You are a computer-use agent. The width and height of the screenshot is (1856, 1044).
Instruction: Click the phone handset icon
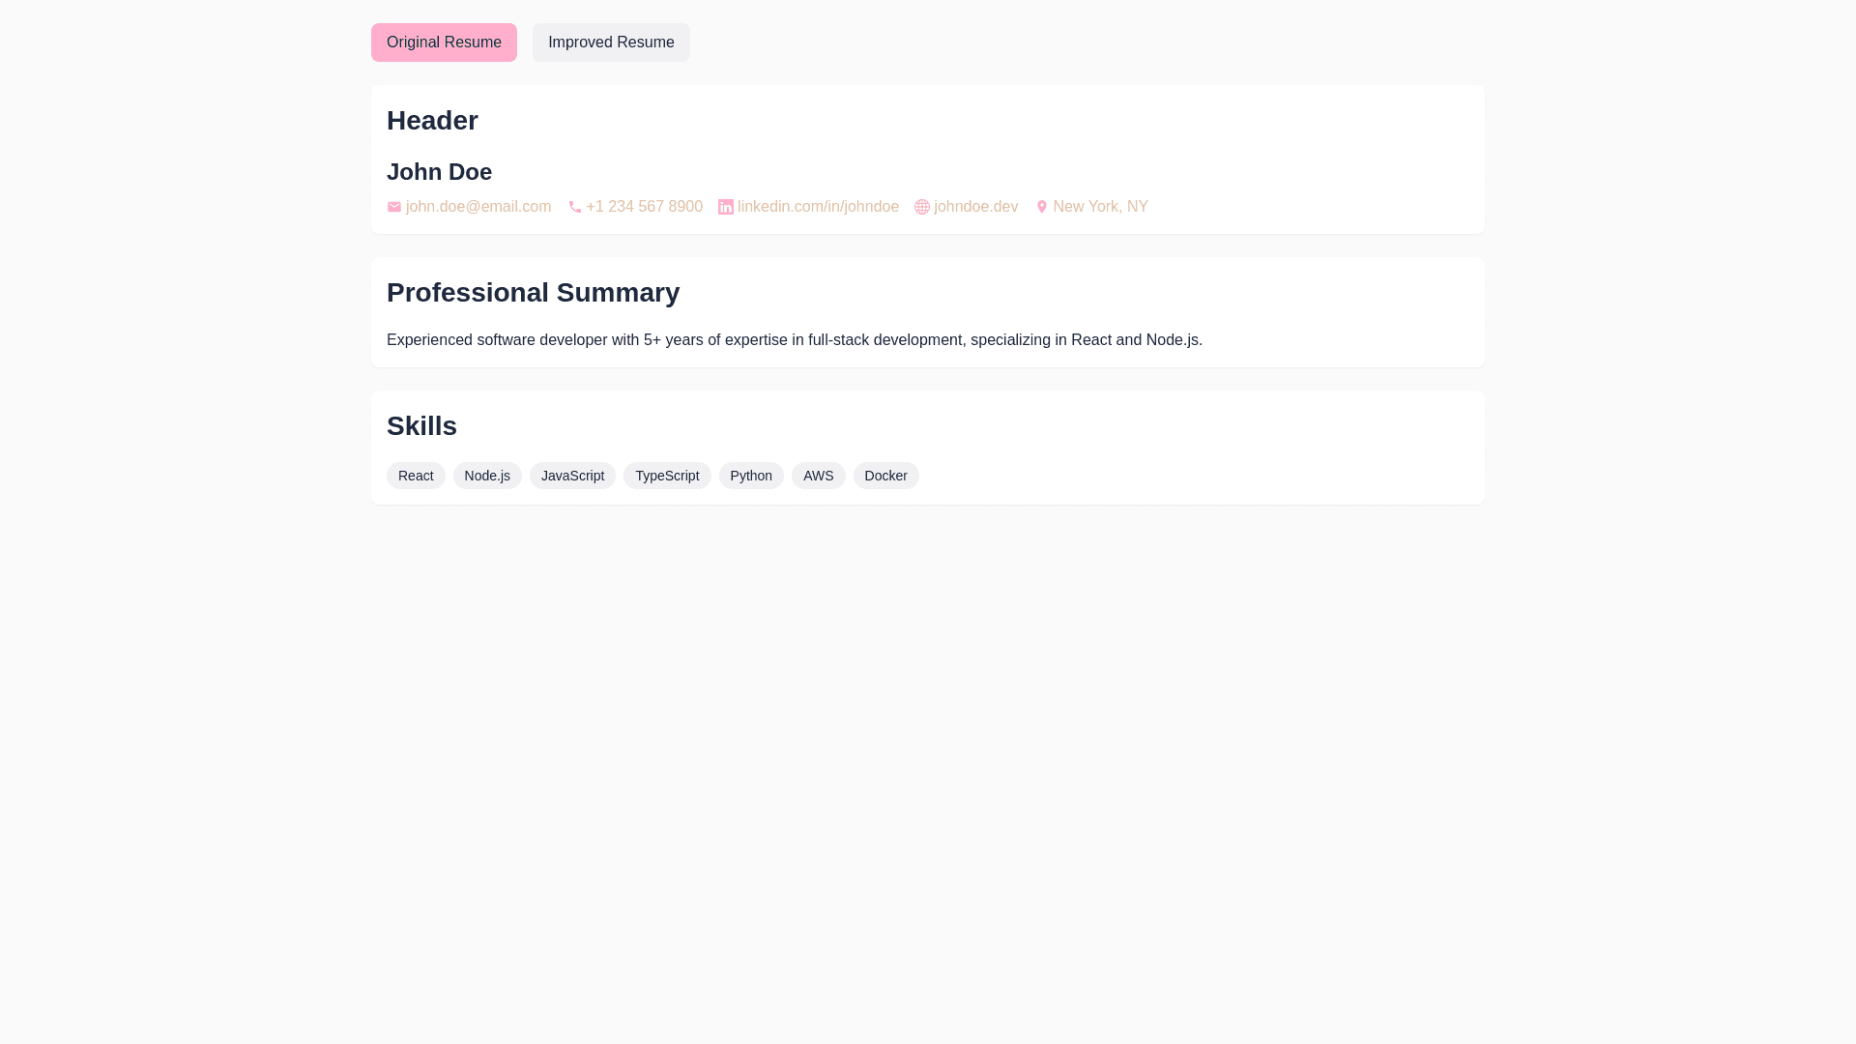tap(575, 207)
